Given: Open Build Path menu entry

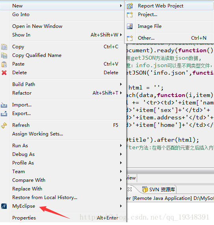Looking at the screenshot, I should [x=63, y=84].
